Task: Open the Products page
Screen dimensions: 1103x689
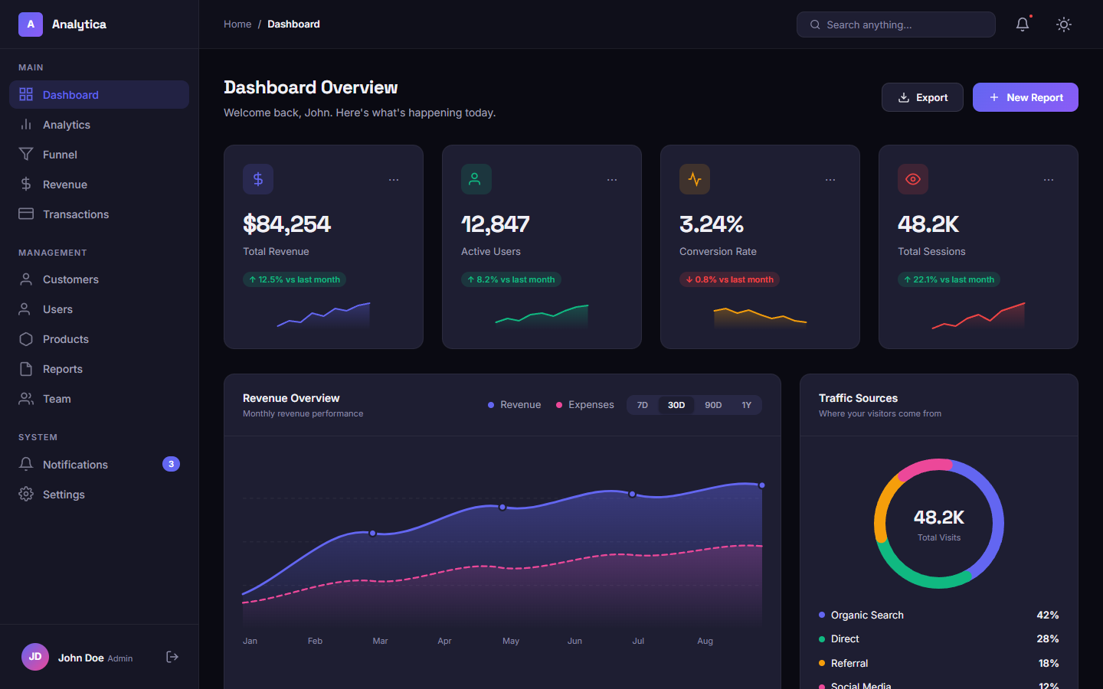Action: (100, 339)
